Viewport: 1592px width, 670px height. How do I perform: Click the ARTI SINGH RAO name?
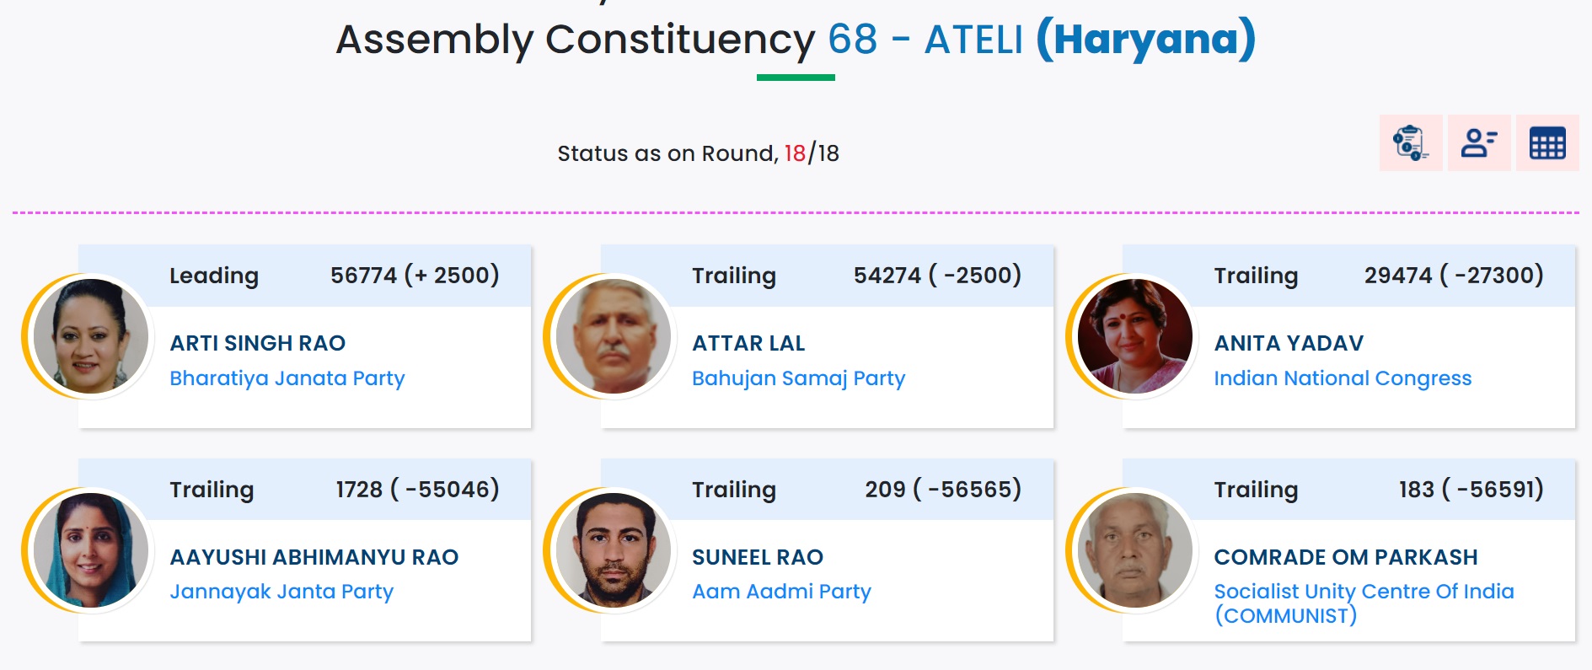tap(257, 343)
